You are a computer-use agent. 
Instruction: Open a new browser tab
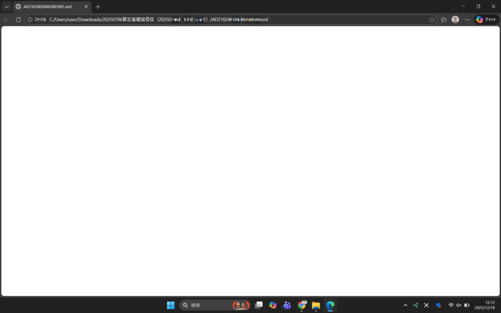point(98,6)
